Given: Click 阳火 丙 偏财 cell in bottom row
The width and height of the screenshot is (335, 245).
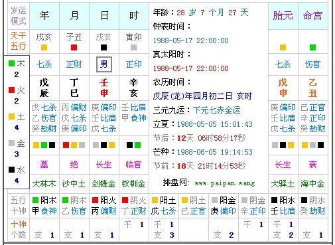Looking at the screenshot, I should coord(104,206).
